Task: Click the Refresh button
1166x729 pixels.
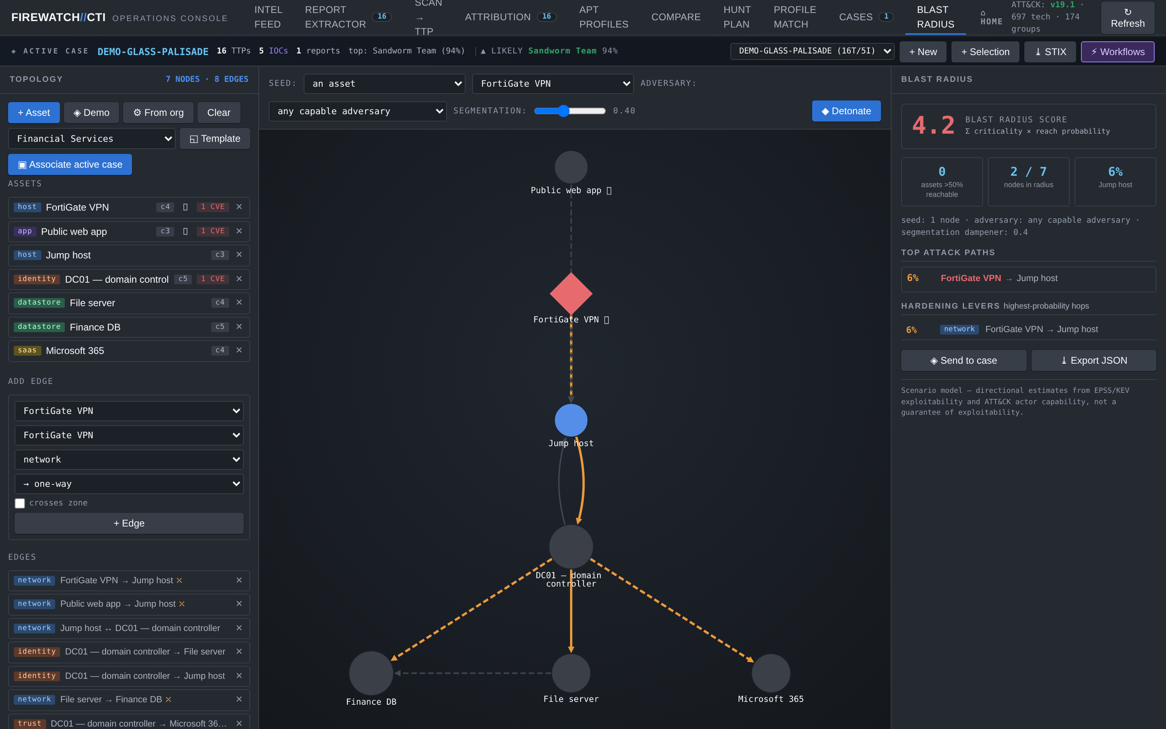Action: click(1128, 17)
